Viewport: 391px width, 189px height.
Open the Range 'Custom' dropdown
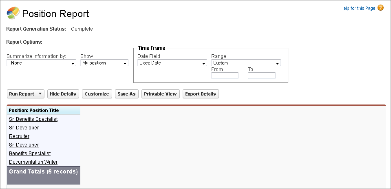[x=246, y=63]
